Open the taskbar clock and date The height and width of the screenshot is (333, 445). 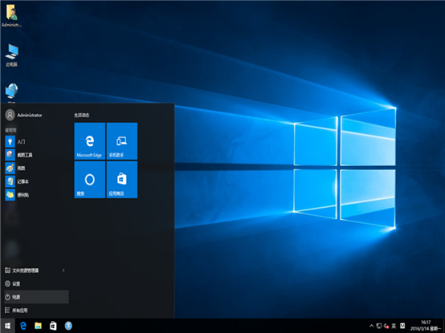(426, 326)
